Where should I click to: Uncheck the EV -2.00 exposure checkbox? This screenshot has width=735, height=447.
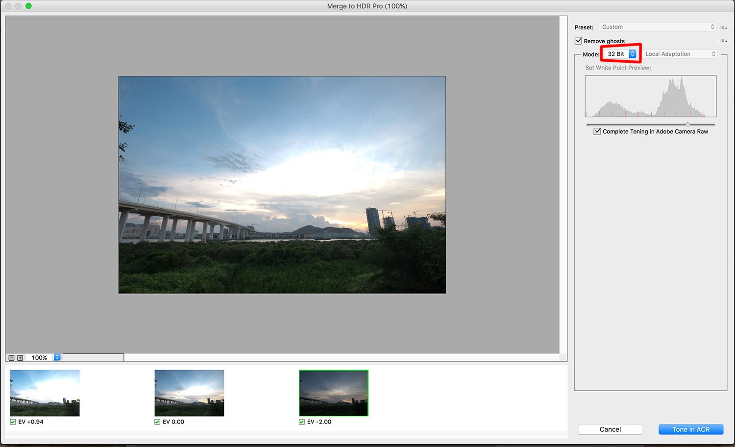[301, 422]
